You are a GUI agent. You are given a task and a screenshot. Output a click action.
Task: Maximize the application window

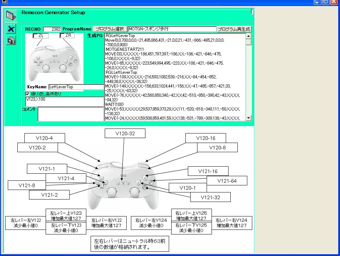pos(325,2)
